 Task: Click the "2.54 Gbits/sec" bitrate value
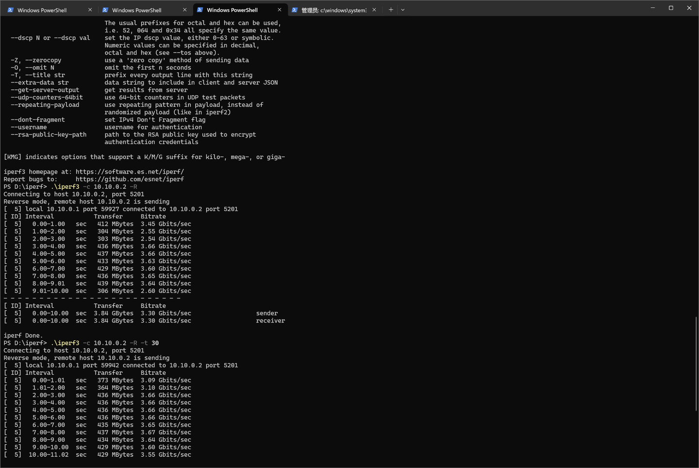tap(166, 239)
